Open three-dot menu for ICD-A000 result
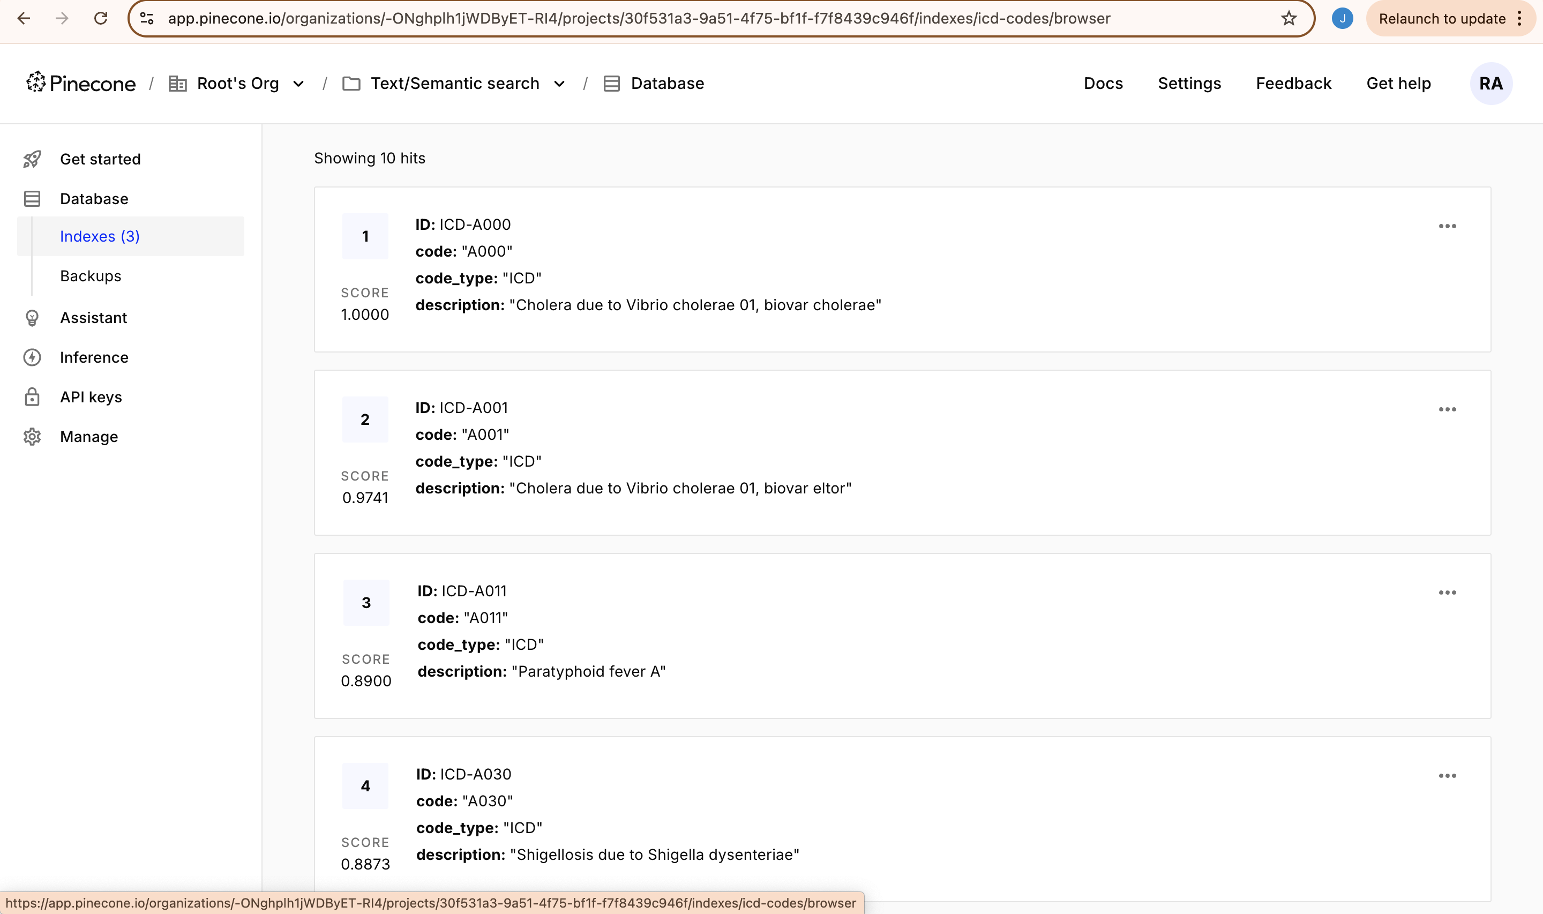The width and height of the screenshot is (1543, 914). coord(1447,226)
